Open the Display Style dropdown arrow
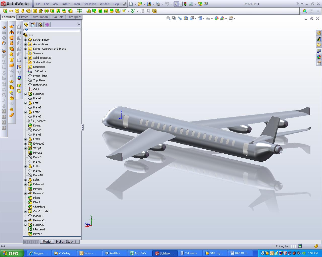322x257 pixels. [x=203, y=18]
